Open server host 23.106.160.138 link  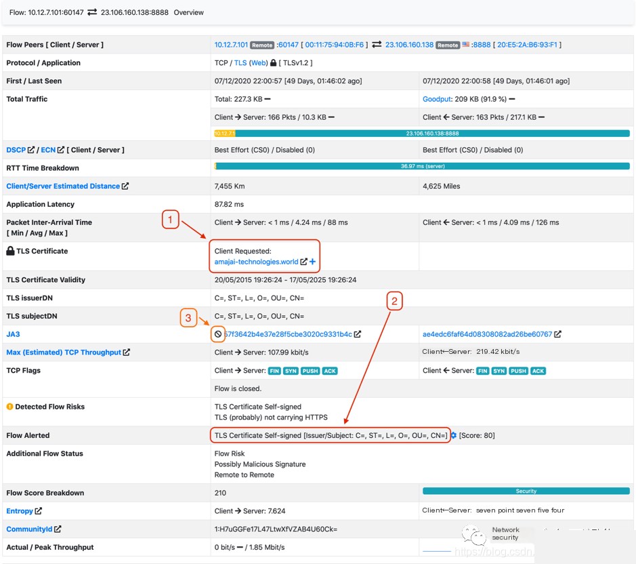click(x=409, y=45)
